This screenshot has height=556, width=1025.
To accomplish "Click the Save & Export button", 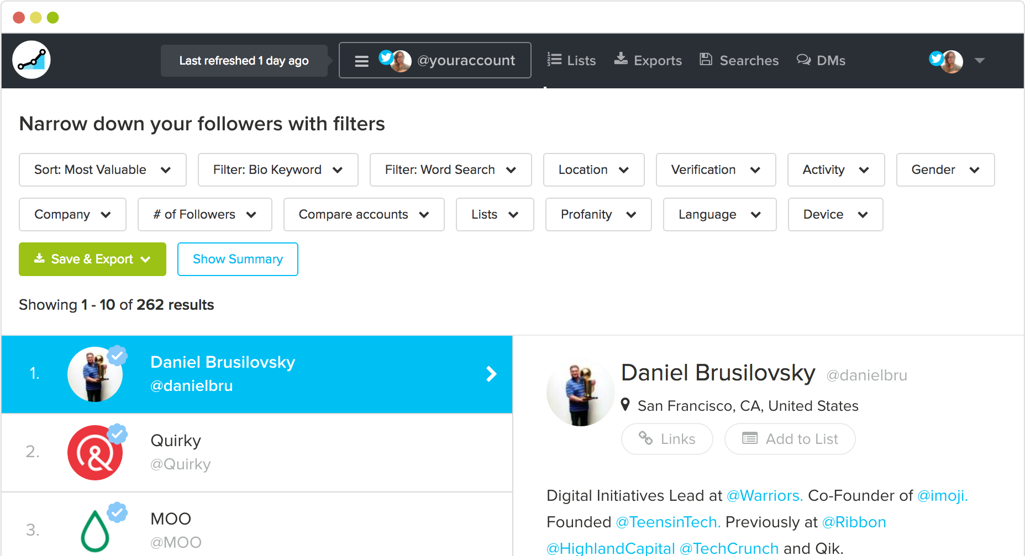I will pos(92,260).
